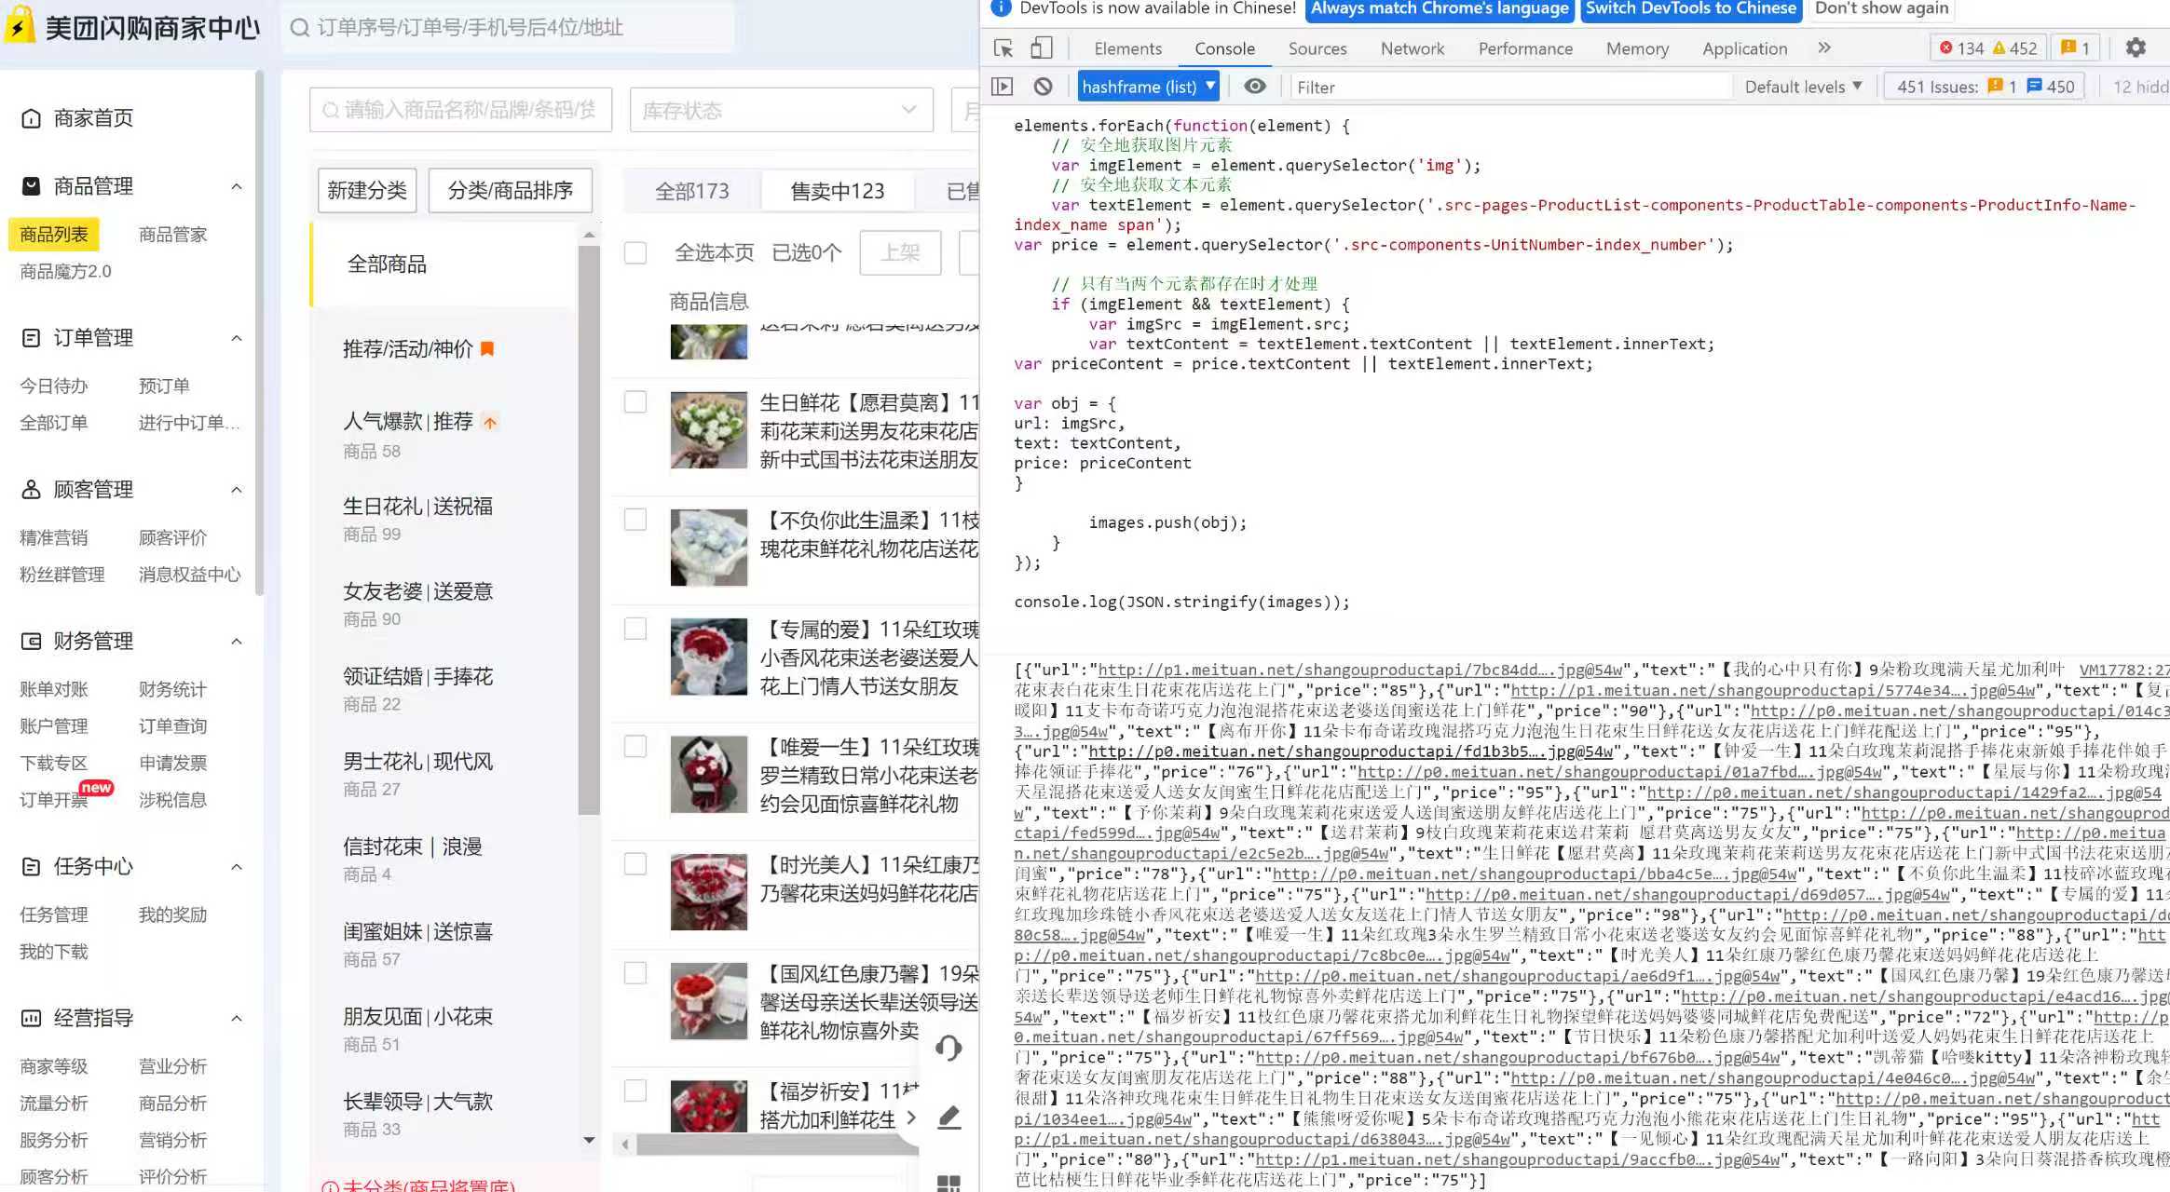Select the 生日鲜花【愿君莫离】product checkbox
This screenshot has width=2170, height=1192.
pos(635,401)
